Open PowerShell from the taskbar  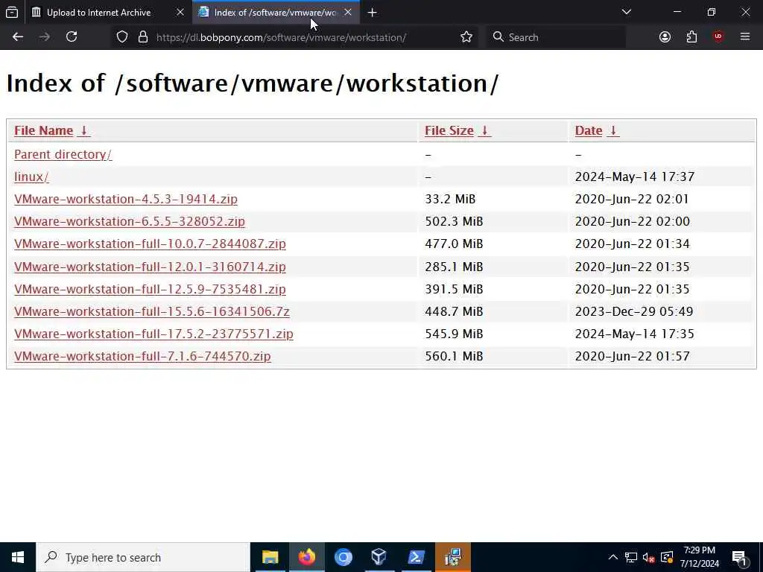[416, 557]
